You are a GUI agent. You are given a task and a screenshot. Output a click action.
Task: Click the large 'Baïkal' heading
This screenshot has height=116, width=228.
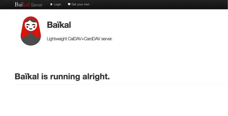point(59,25)
